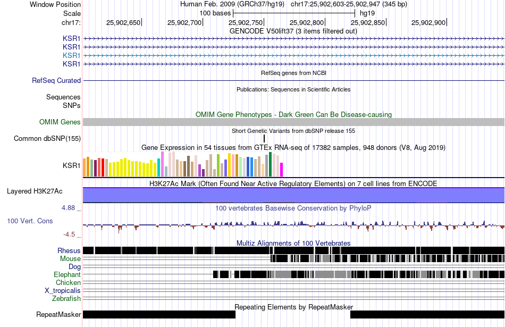Click the black dbSNP variant tick mark

pos(264,139)
